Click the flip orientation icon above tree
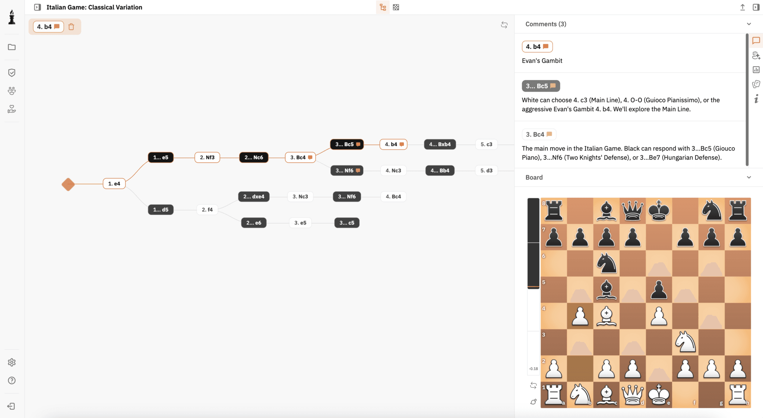The height and width of the screenshot is (418, 763). click(x=504, y=25)
